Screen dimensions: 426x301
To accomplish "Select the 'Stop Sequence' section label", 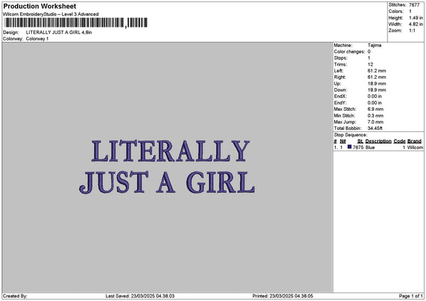I will (x=351, y=134).
